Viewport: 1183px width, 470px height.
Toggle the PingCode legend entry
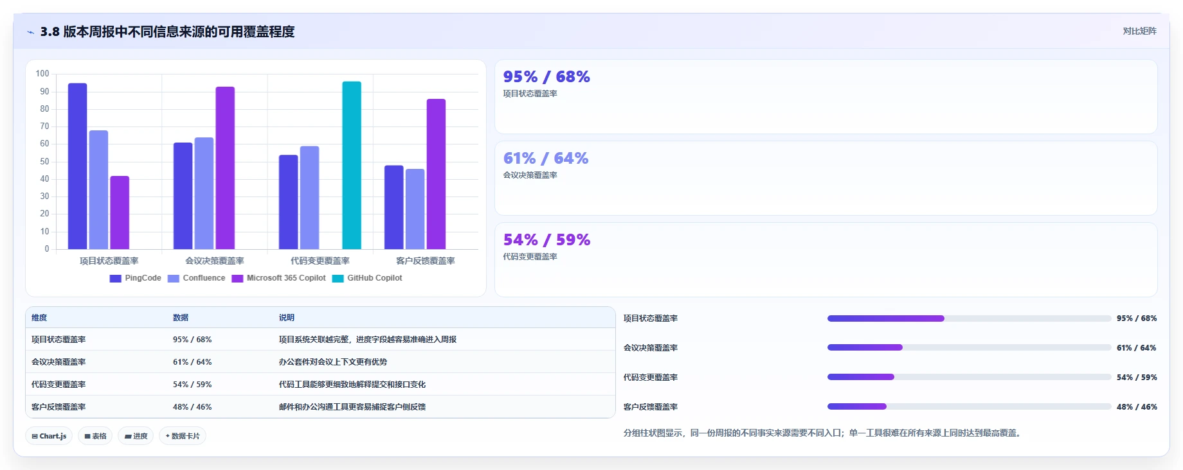[135, 278]
